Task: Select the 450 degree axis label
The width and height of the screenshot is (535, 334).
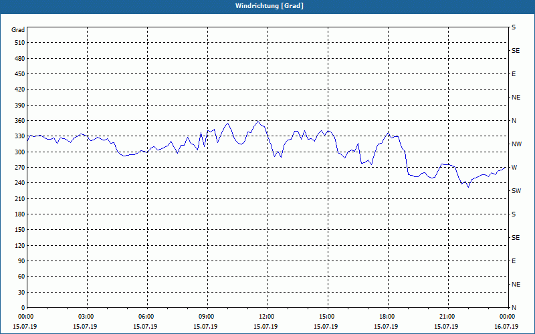Action: [20, 74]
